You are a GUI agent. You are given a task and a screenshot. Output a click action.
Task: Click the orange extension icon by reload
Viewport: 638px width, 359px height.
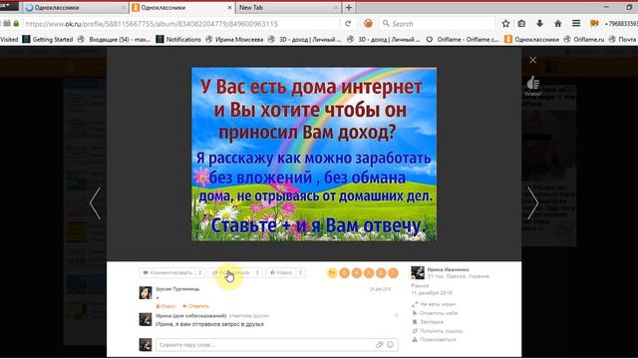[368, 24]
